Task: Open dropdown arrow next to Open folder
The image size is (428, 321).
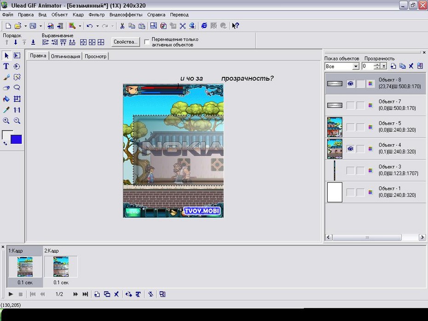Action: 25,26
